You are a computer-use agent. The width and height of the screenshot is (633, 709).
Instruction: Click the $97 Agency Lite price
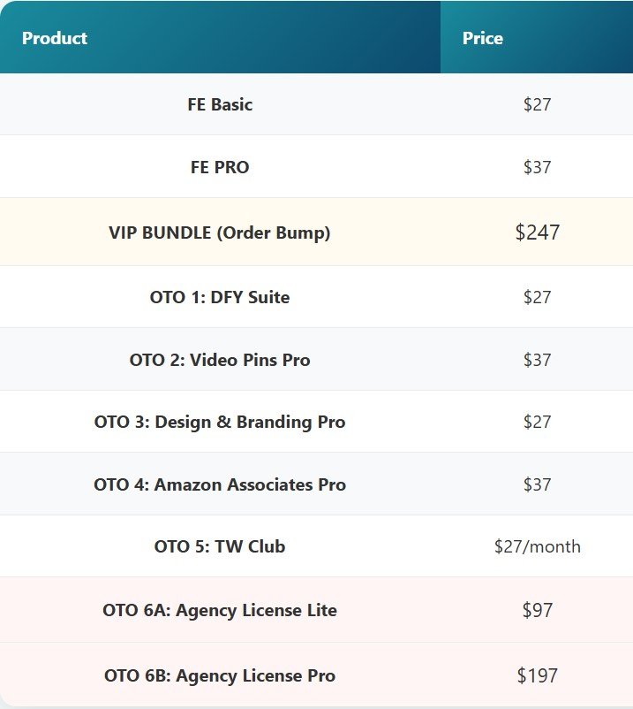coord(537,610)
